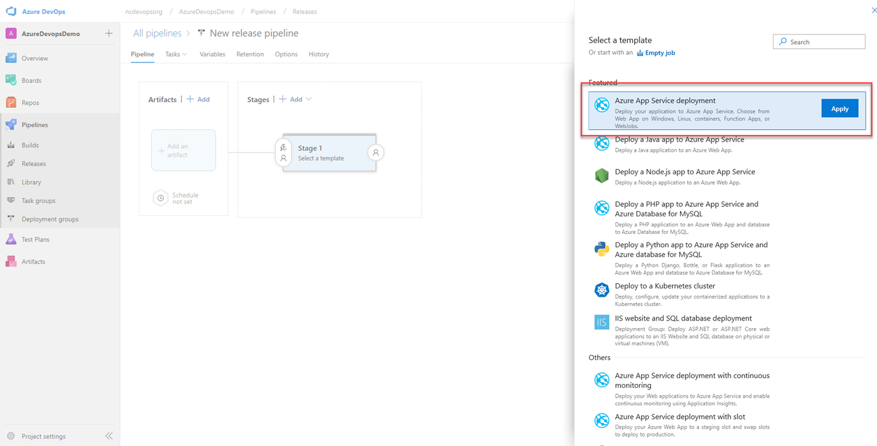This screenshot has width=877, height=446.
Task: Click the Kubernetes cluster template icon
Action: (x=602, y=290)
